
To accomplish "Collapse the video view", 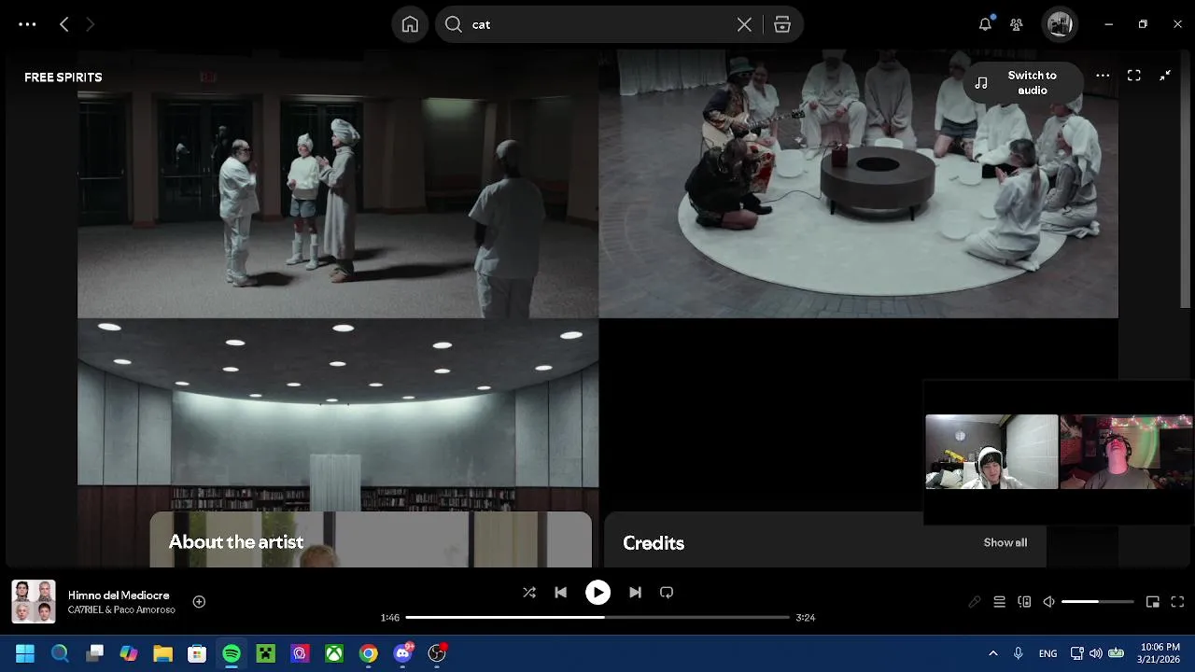I will [1165, 76].
